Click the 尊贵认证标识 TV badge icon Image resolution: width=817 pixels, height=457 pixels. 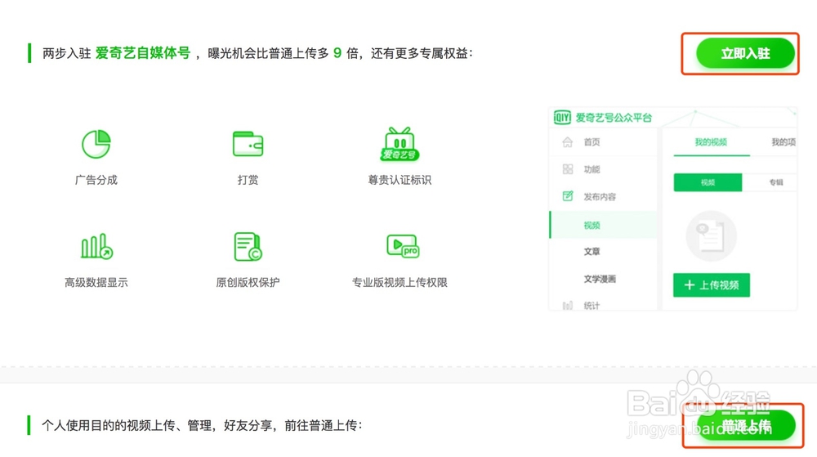point(400,144)
